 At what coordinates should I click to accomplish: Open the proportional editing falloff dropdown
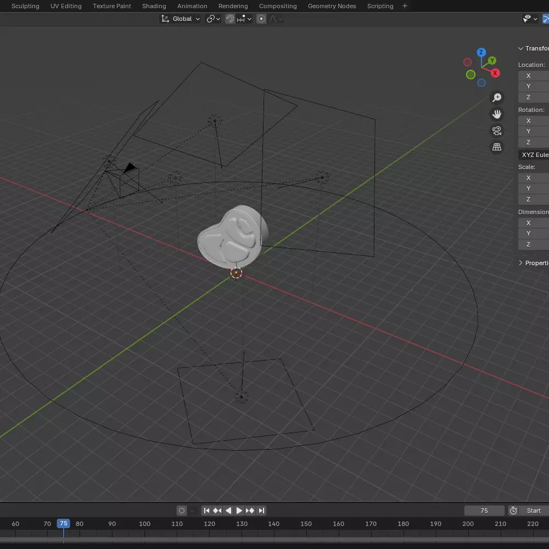point(276,19)
